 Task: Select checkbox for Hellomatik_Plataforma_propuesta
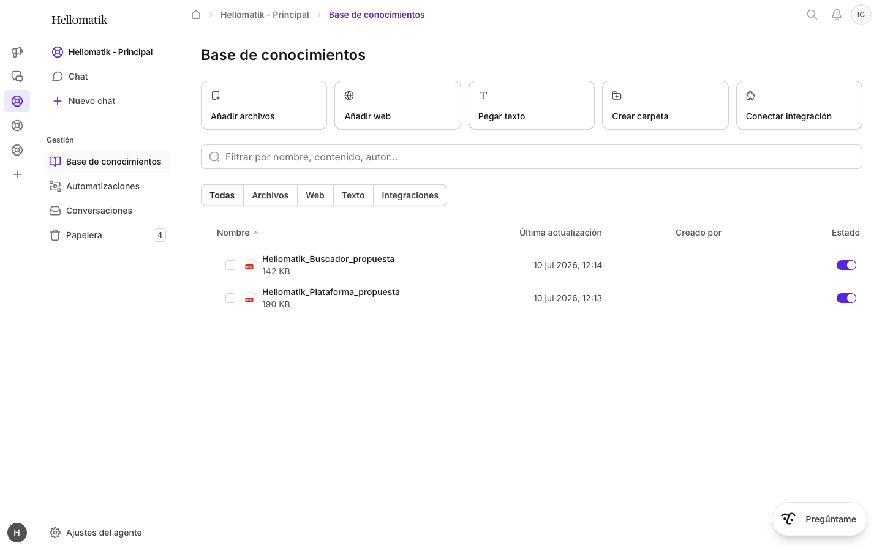click(x=230, y=298)
